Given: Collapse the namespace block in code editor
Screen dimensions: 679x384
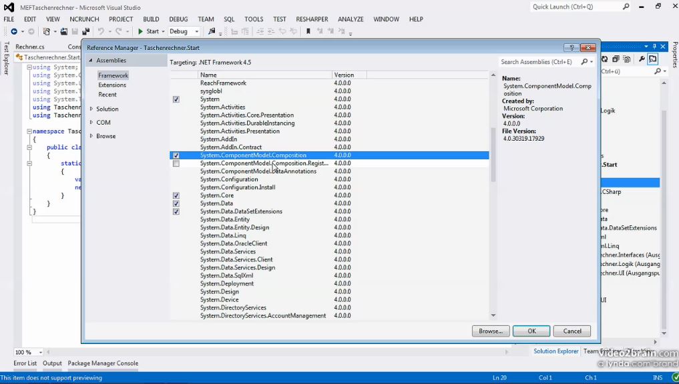Looking at the screenshot, I should click(29, 131).
